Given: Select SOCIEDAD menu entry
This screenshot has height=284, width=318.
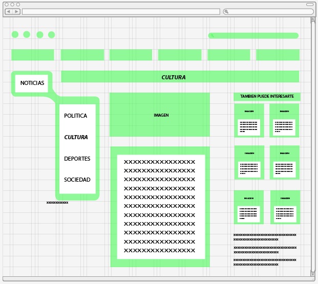Looking at the screenshot, I should pyautogui.click(x=77, y=180).
